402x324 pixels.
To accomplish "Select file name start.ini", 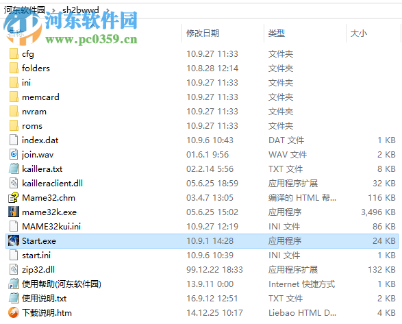I will [x=36, y=255].
